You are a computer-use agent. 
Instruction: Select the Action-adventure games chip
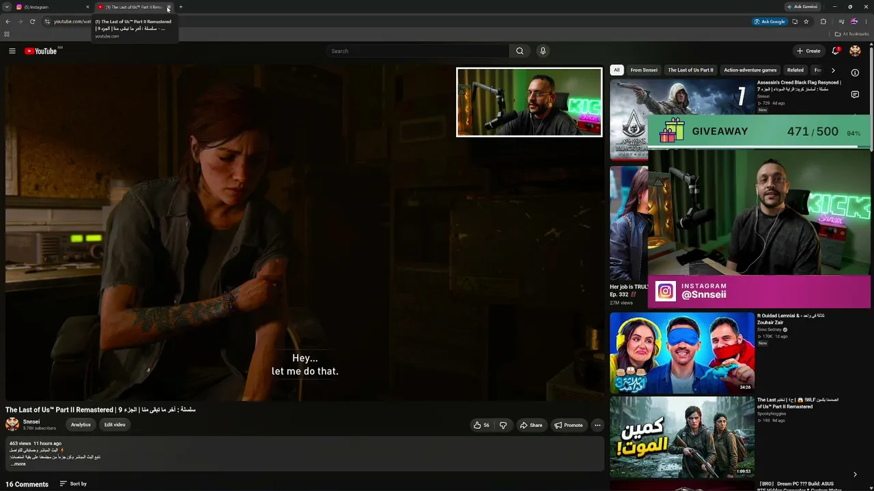[x=750, y=70]
